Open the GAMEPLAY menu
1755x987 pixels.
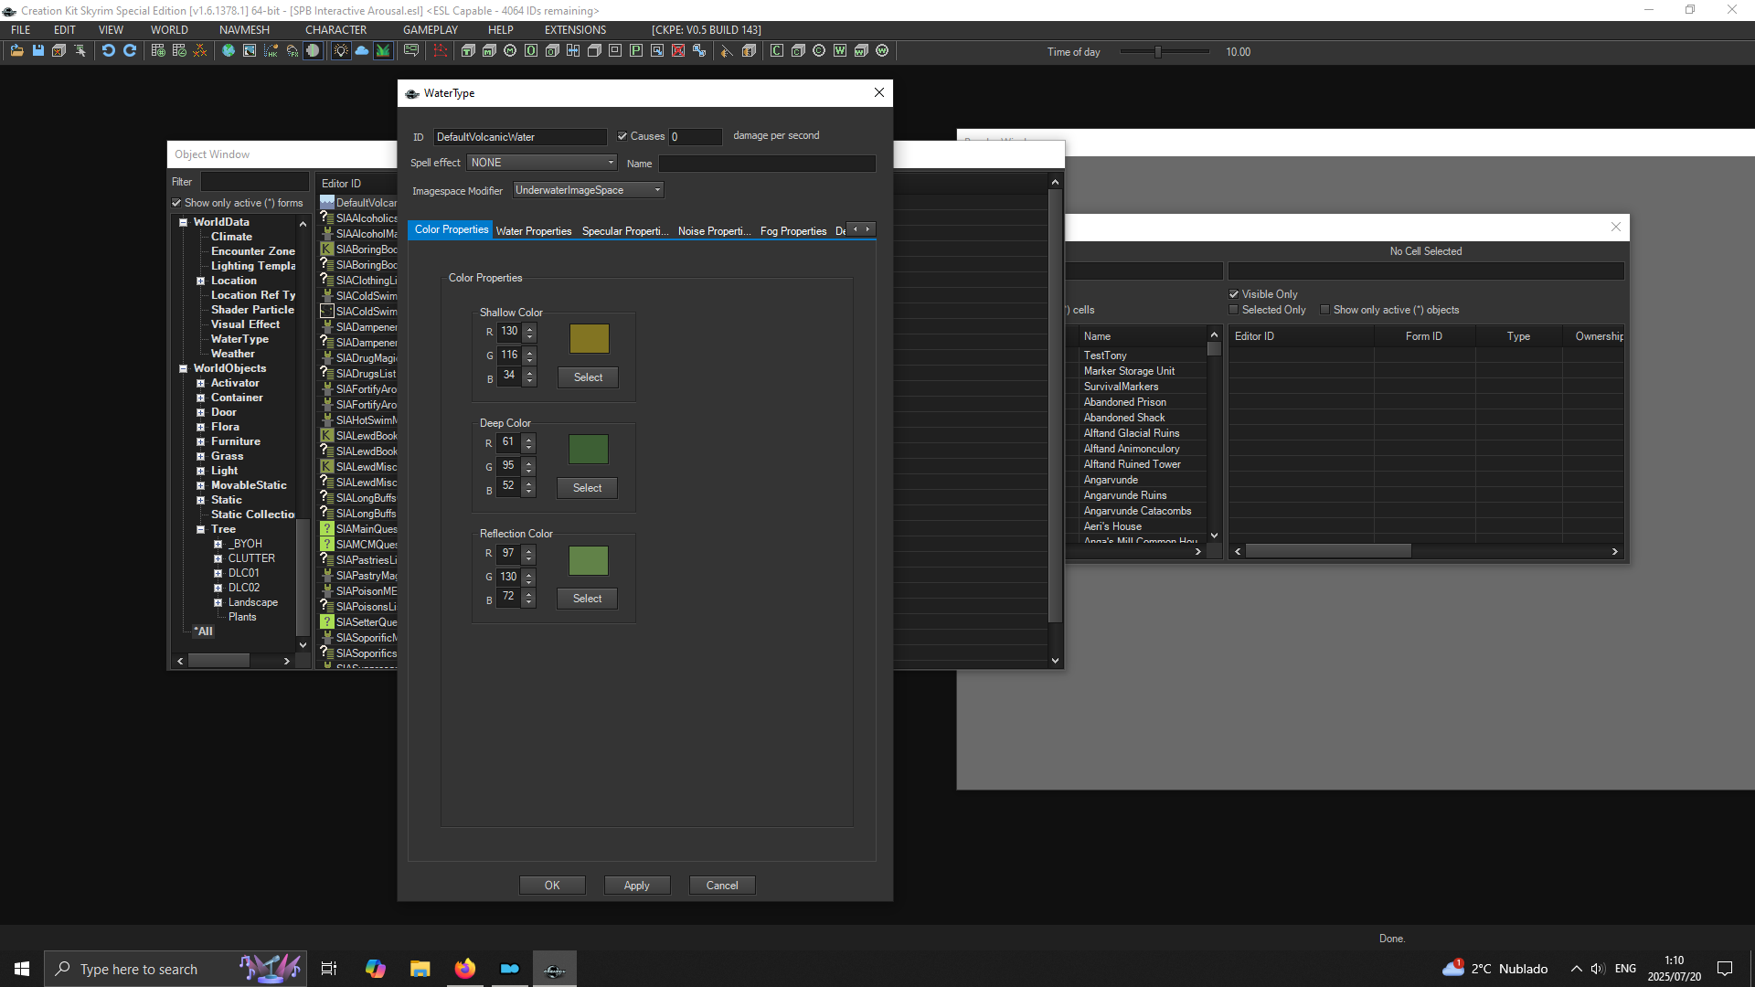[430, 30]
